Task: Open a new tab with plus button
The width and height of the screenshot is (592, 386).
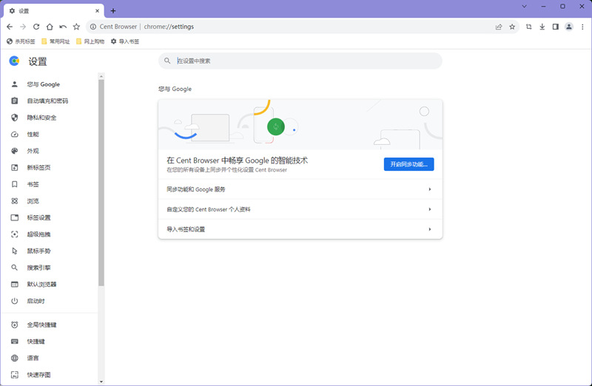Action: coord(113,11)
